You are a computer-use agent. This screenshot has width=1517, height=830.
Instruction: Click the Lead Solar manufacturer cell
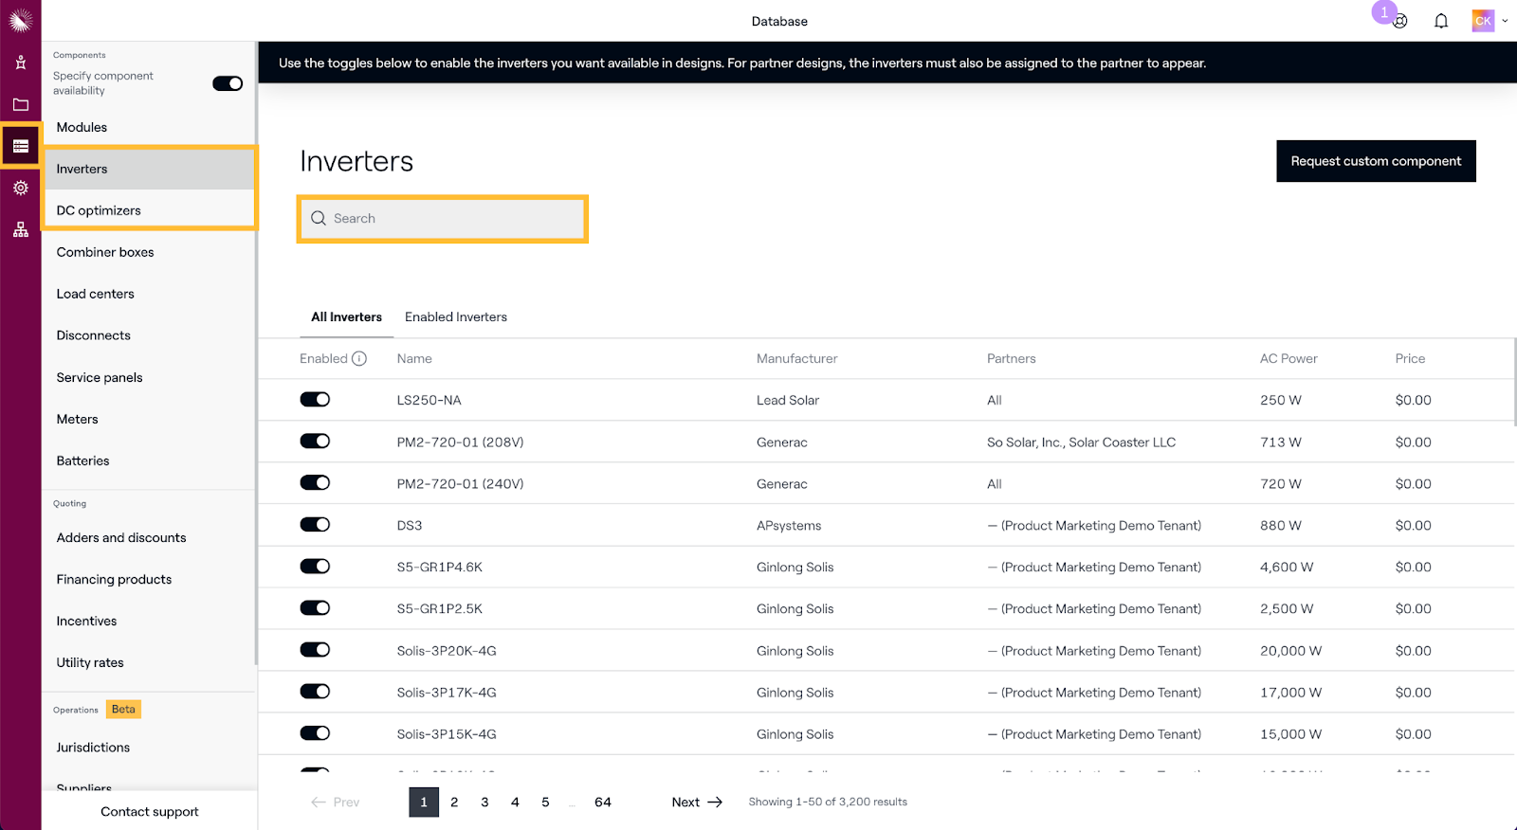coord(788,400)
